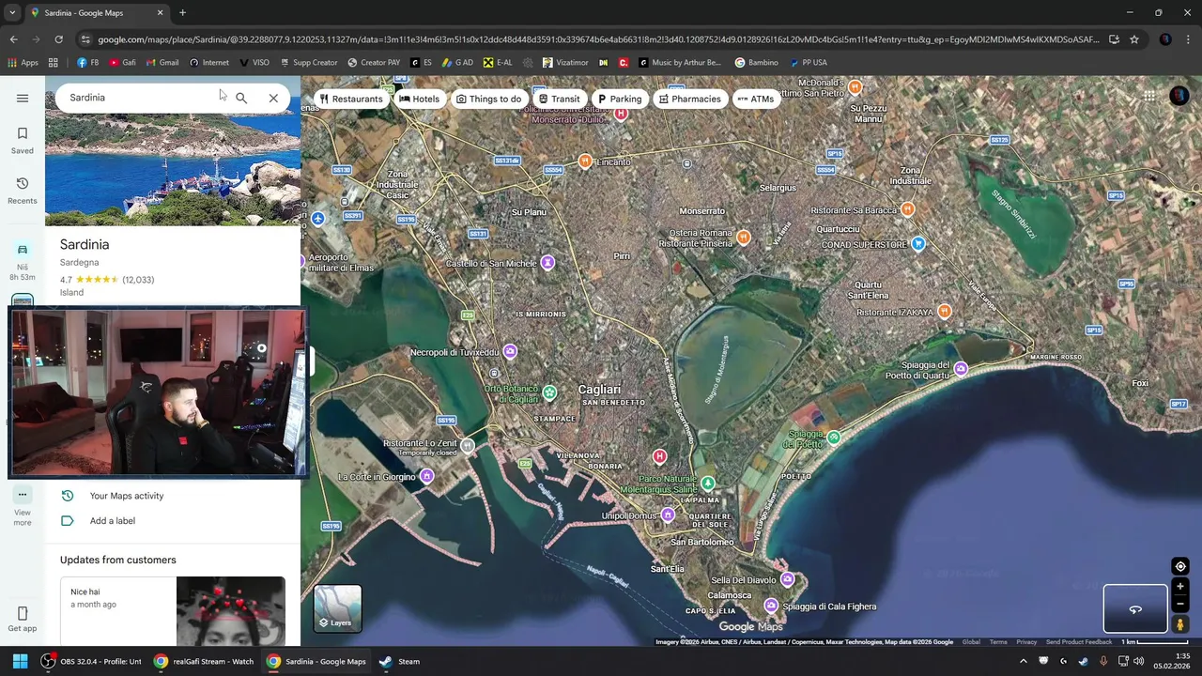
Task: Click the Sardinia search input field
Action: click(141, 98)
